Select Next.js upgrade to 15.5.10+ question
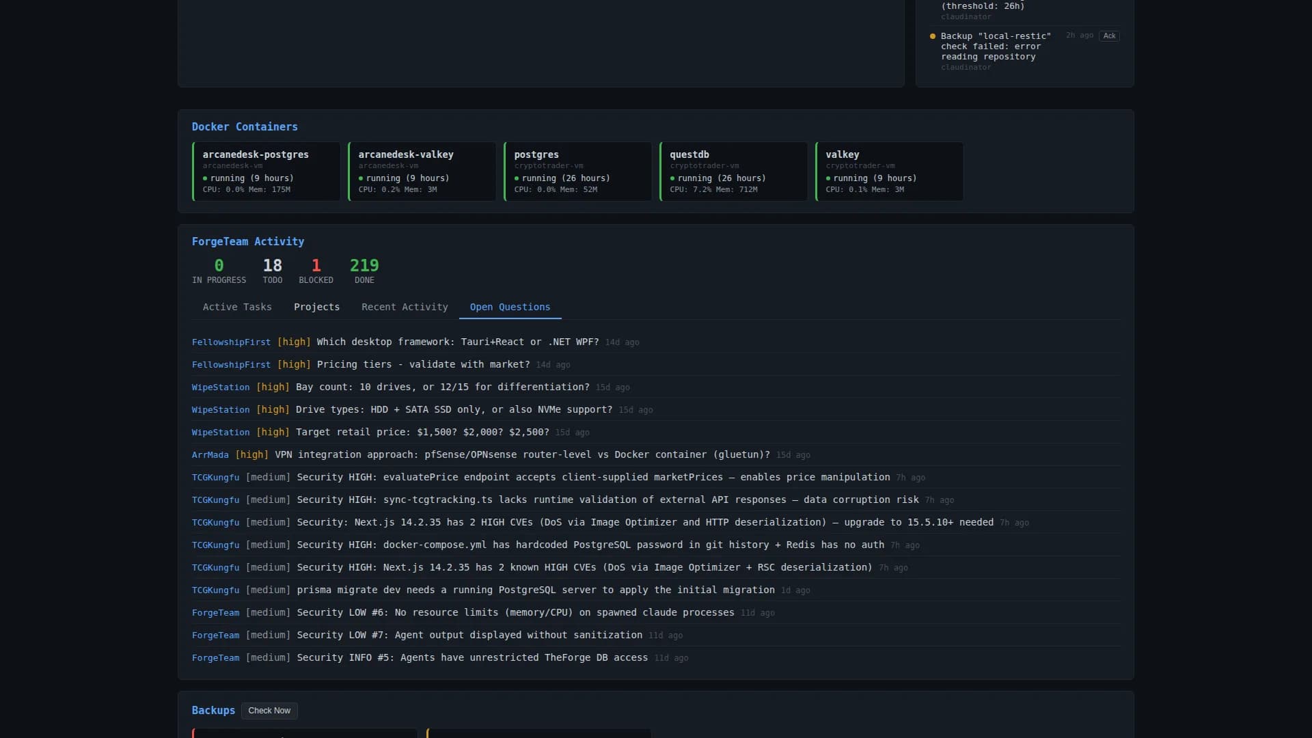The image size is (1312, 738). [x=645, y=522]
